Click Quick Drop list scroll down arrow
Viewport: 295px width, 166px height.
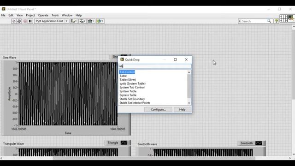pyautogui.click(x=189, y=103)
